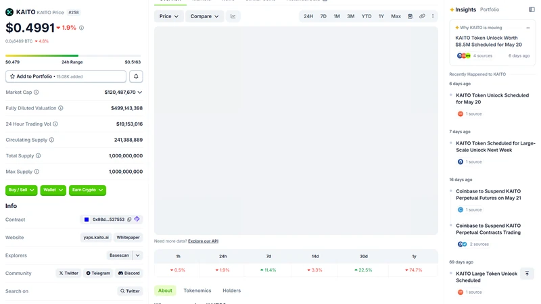Open the Telegram community link

click(x=98, y=273)
